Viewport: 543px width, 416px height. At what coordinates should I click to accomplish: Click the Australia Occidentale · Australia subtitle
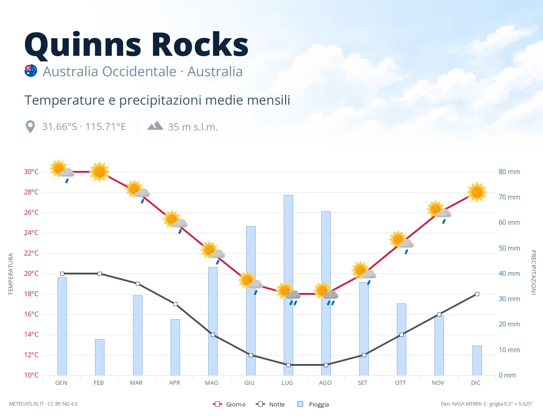click(143, 71)
